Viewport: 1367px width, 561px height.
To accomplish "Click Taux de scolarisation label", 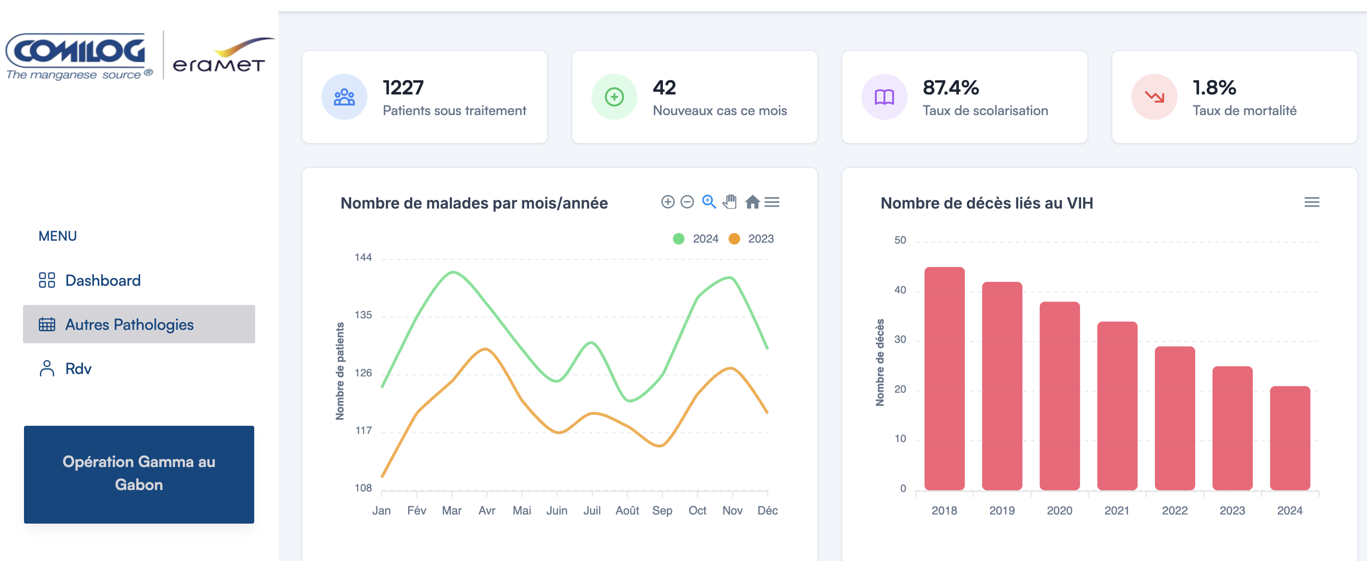I will [986, 110].
